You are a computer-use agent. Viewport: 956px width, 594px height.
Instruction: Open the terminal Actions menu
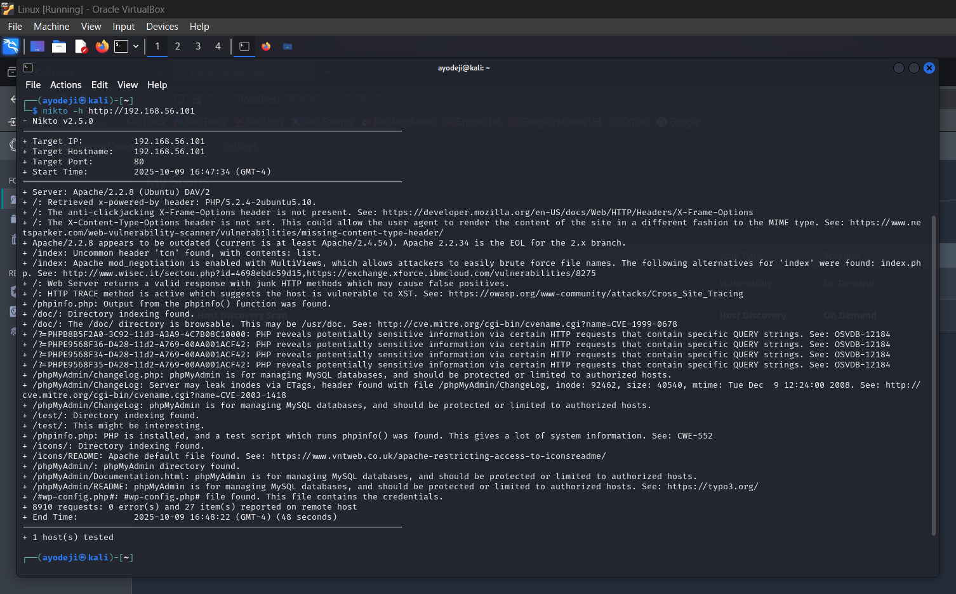click(x=66, y=85)
